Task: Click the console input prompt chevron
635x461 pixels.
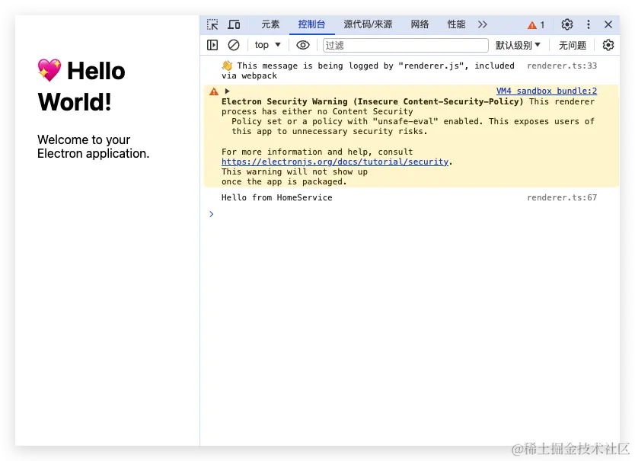Action: [212, 214]
